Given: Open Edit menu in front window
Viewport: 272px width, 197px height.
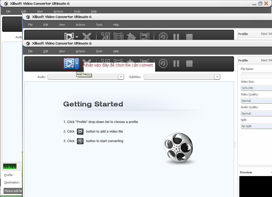Looking at the screenshot, I should click(46, 51).
